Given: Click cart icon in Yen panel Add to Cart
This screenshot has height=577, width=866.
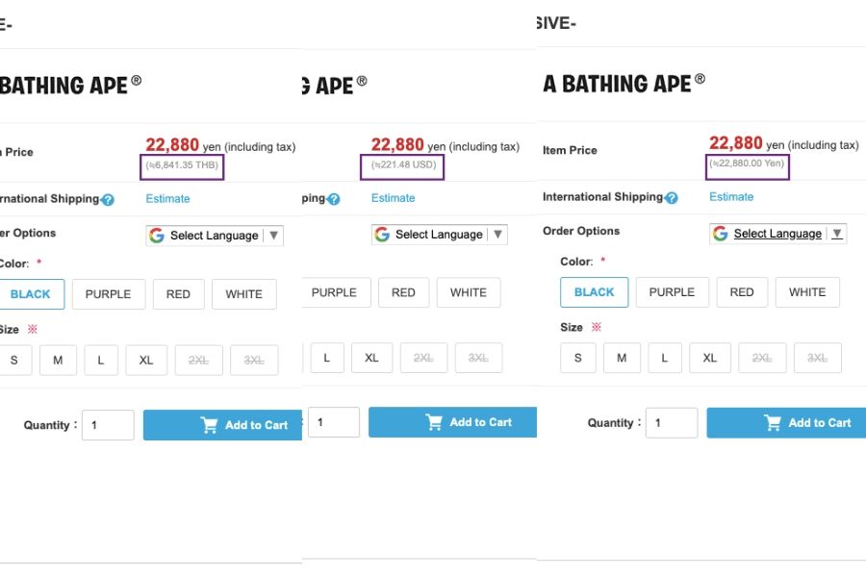Looking at the screenshot, I should [x=773, y=423].
